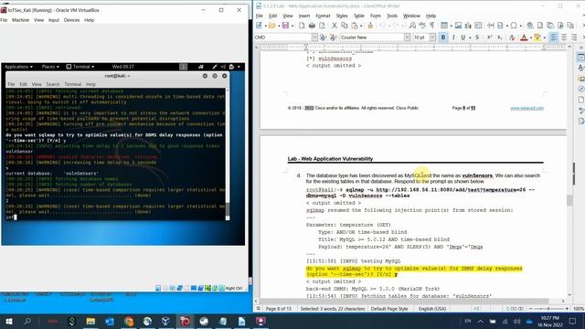Click the Insert Text Box icon
The image size is (585, 329).
pyautogui.click(x=478, y=26)
